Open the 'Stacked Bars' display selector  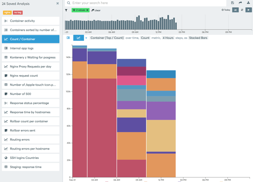click(198, 38)
